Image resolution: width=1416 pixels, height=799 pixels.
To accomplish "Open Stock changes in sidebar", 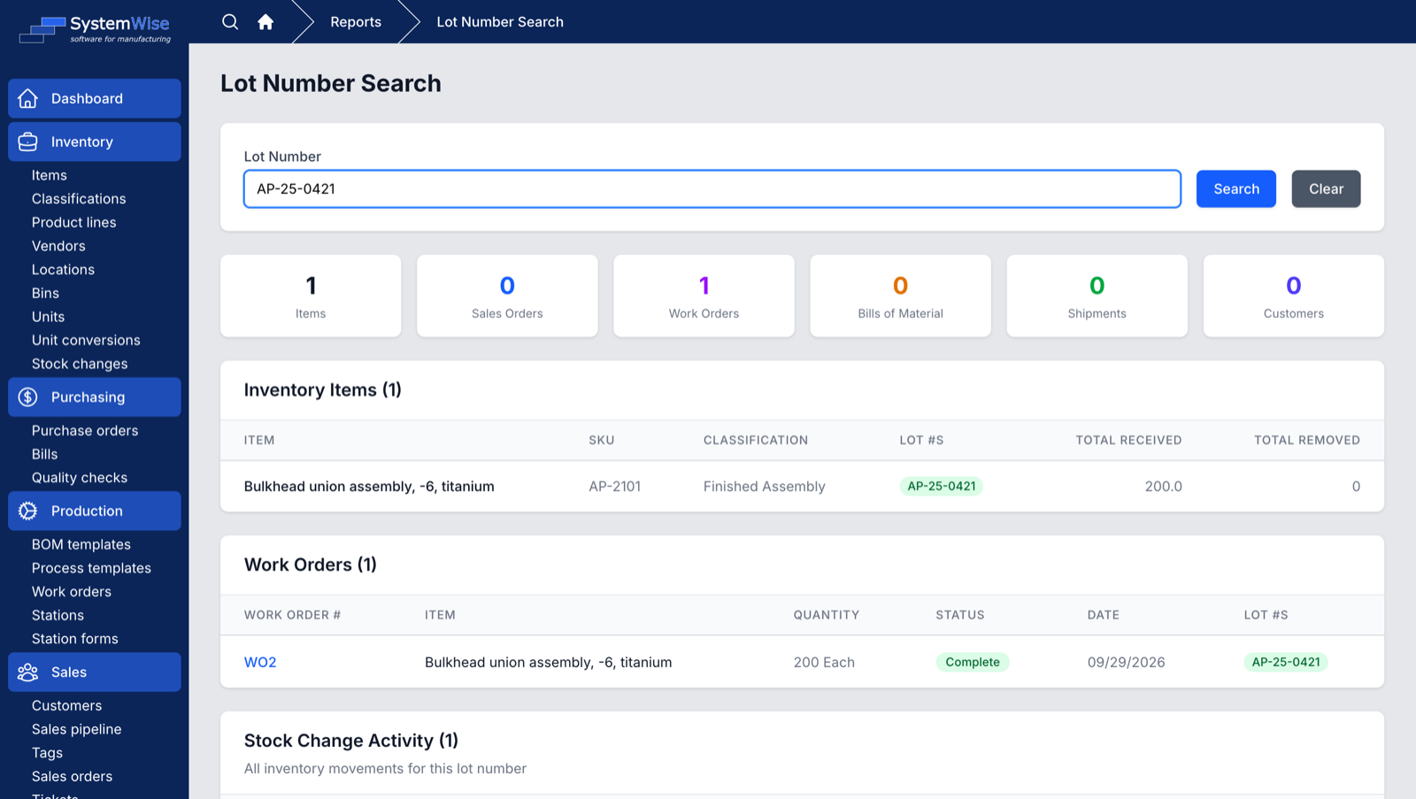I will tap(80, 364).
